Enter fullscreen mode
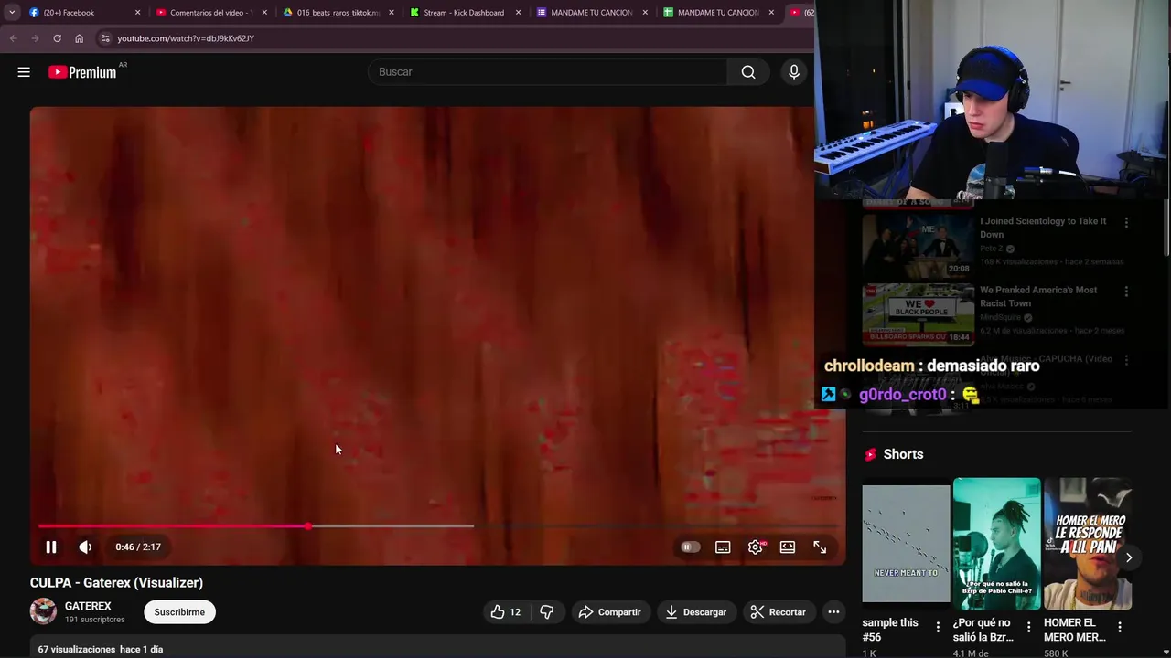1171x658 pixels. tap(820, 547)
